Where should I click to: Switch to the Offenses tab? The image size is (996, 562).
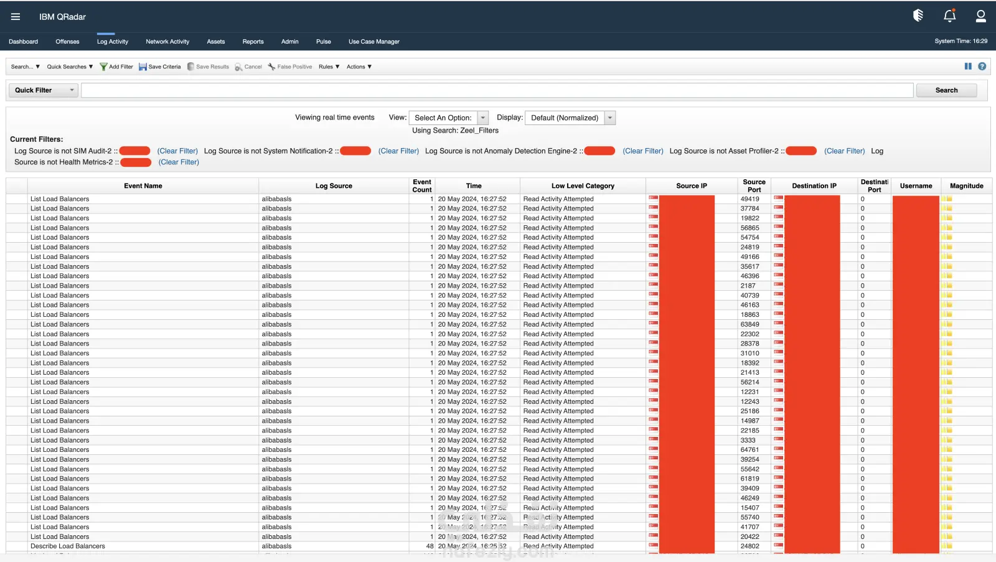click(x=67, y=42)
